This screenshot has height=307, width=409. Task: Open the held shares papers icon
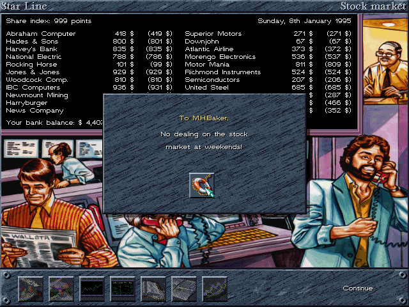pyautogui.click(x=153, y=288)
